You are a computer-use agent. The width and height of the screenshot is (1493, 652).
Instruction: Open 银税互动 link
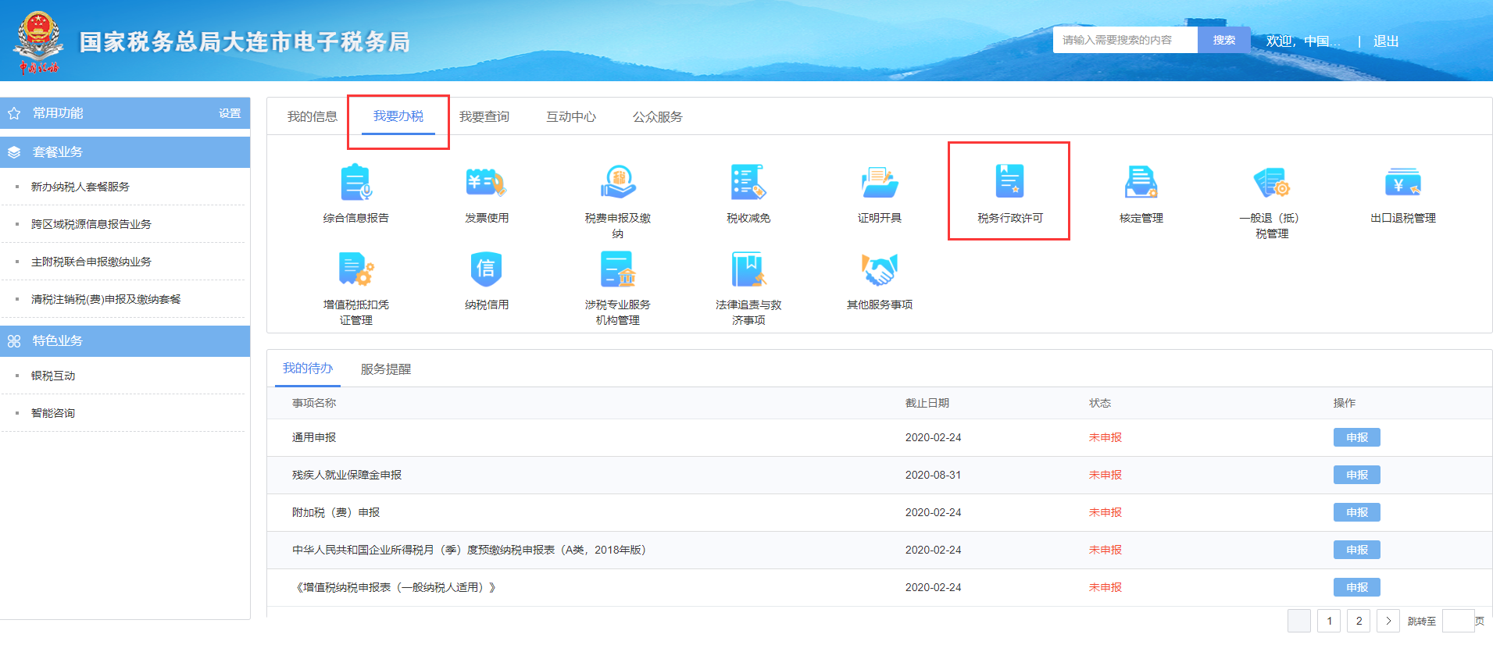pyautogui.click(x=53, y=376)
